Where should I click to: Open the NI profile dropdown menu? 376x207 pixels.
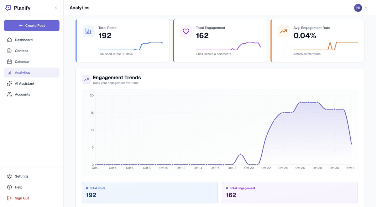[x=358, y=7]
